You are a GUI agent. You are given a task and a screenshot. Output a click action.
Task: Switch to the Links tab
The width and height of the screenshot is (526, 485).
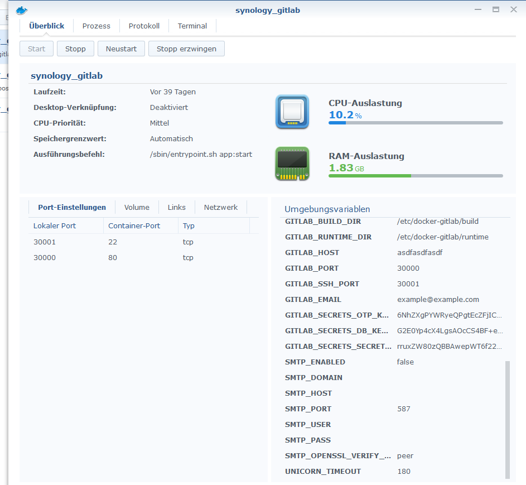[x=176, y=208]
